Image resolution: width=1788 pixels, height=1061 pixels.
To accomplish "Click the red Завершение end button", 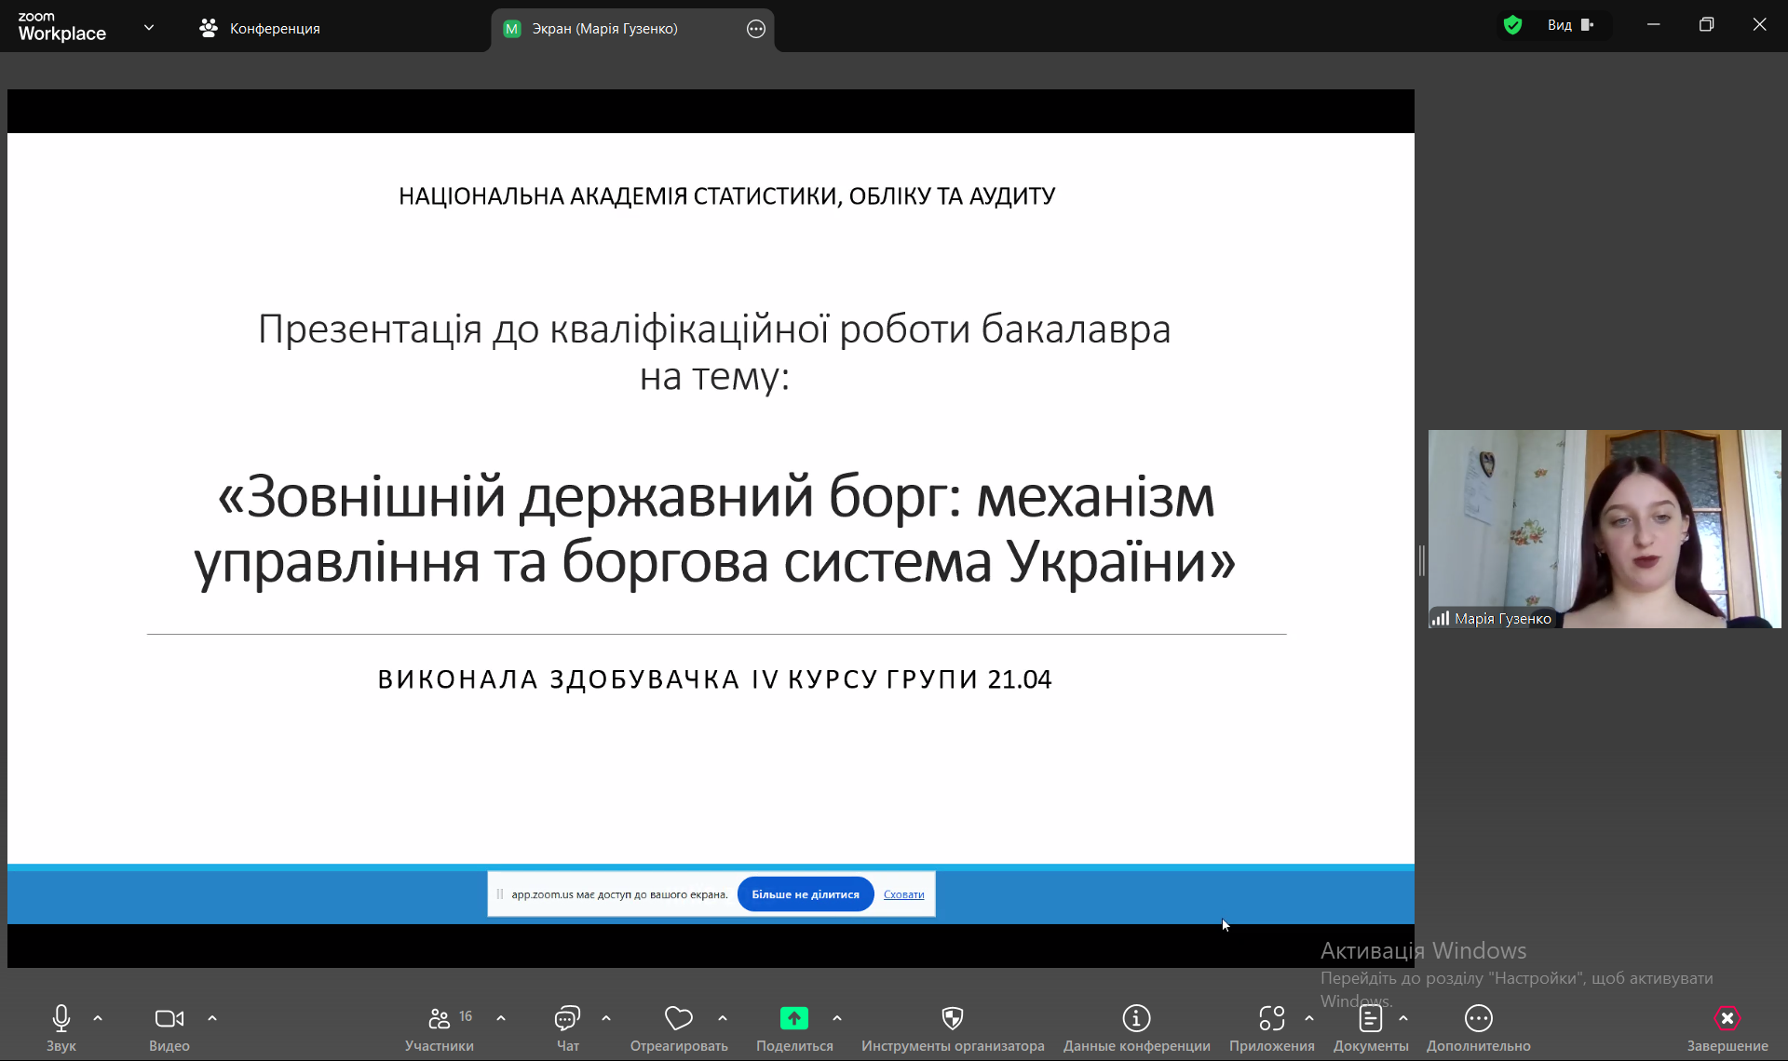I will click(1727, 1019).
